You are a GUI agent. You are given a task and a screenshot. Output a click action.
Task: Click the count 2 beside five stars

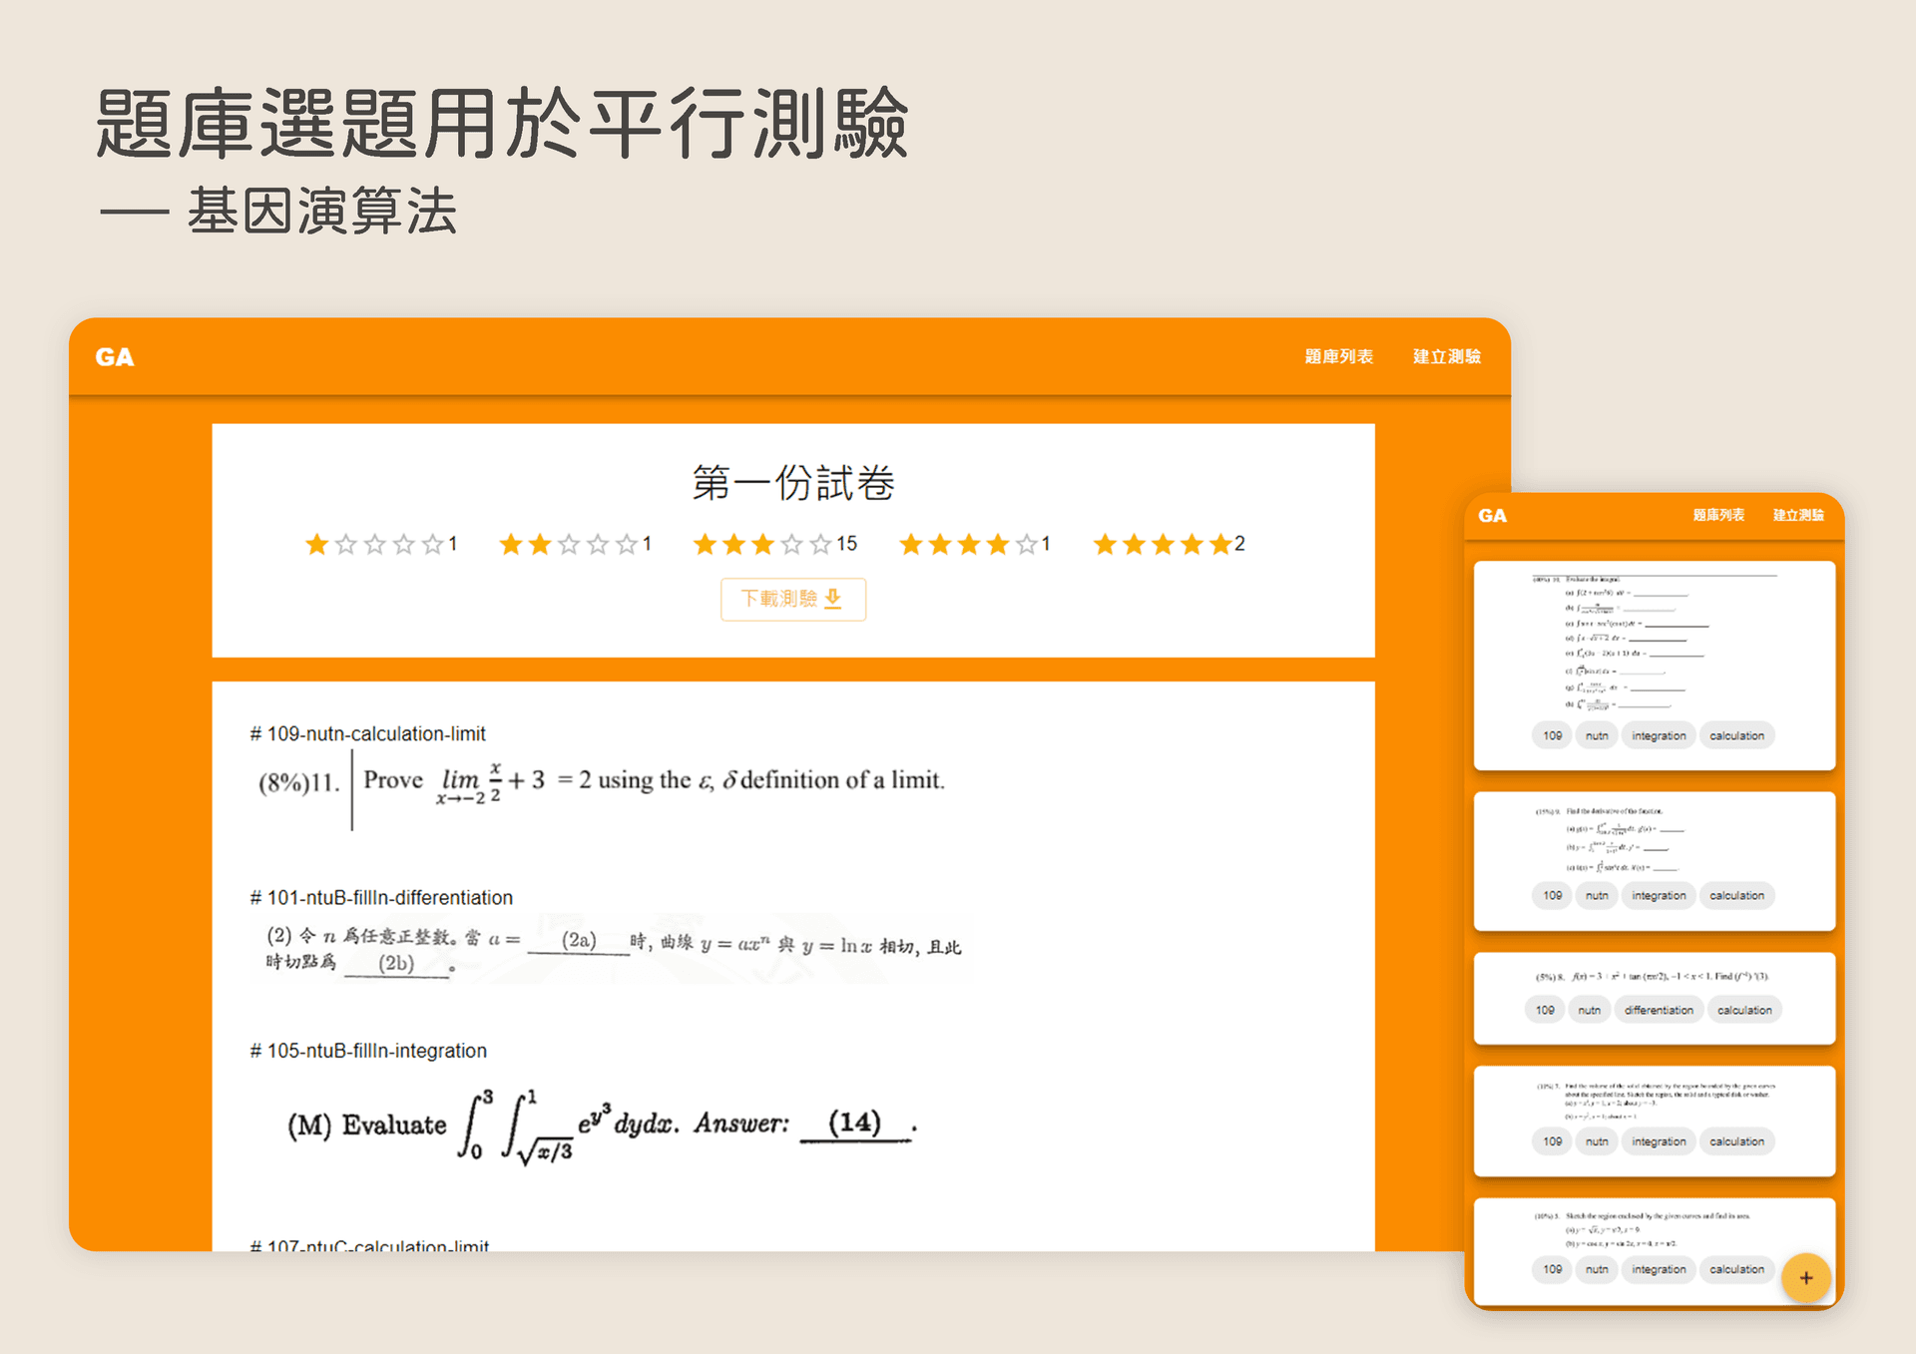click(1239, 544)
